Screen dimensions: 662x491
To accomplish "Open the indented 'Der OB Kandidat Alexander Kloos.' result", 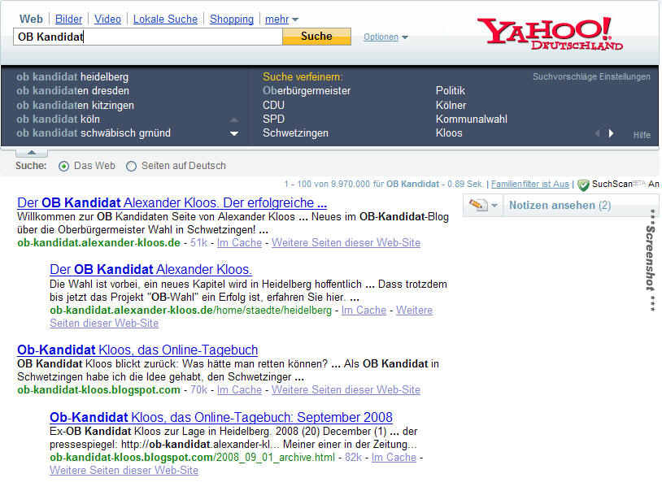I will point(150,269).
